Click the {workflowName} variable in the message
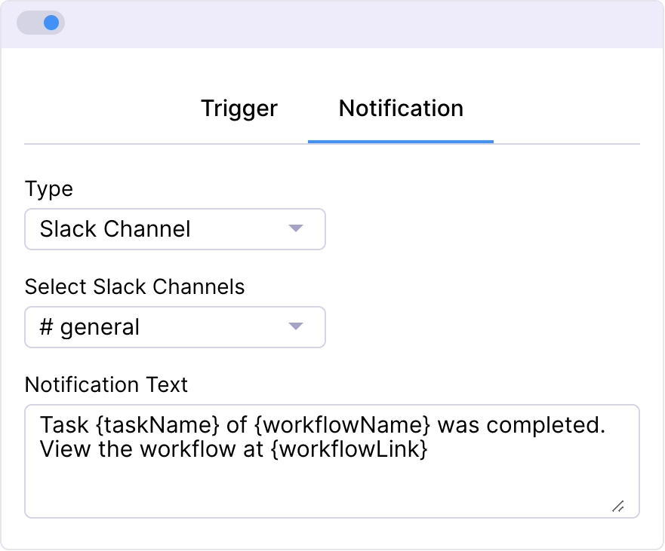665x551 pixels. point(342,425)
